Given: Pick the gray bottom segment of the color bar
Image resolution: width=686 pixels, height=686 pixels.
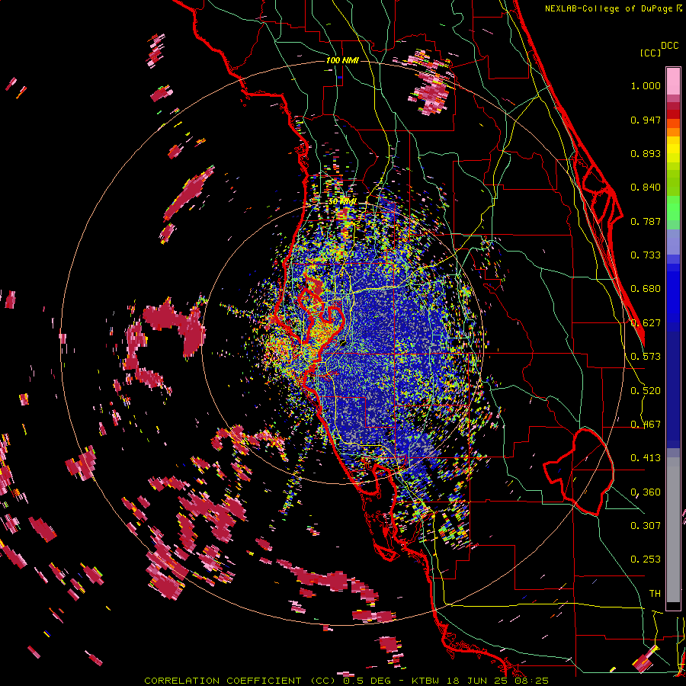Looking at the screenshot, I should (x=673, y=530).
